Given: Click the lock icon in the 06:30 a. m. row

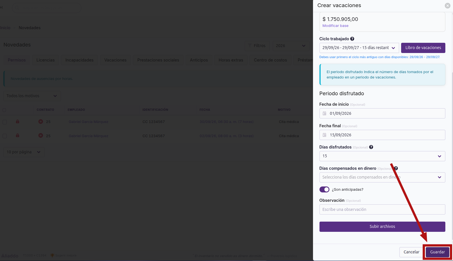Looking at the screenshot, I should click(18, 122).
